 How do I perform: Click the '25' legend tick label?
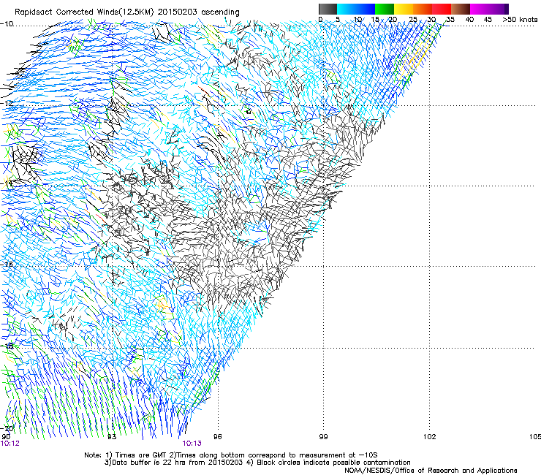pos(413,20)
